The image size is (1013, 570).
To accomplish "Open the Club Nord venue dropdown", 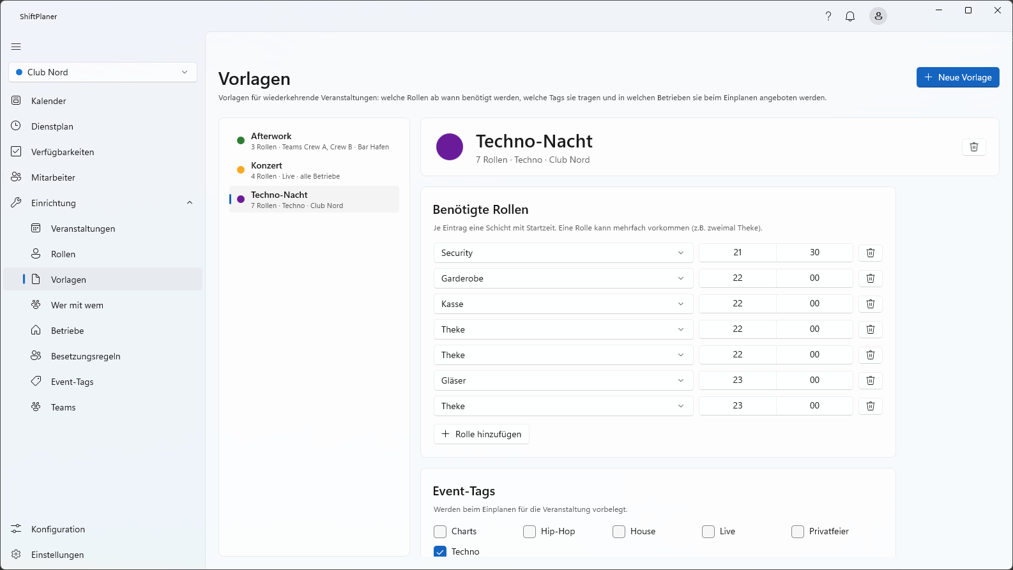I will (x=103, y=72).
